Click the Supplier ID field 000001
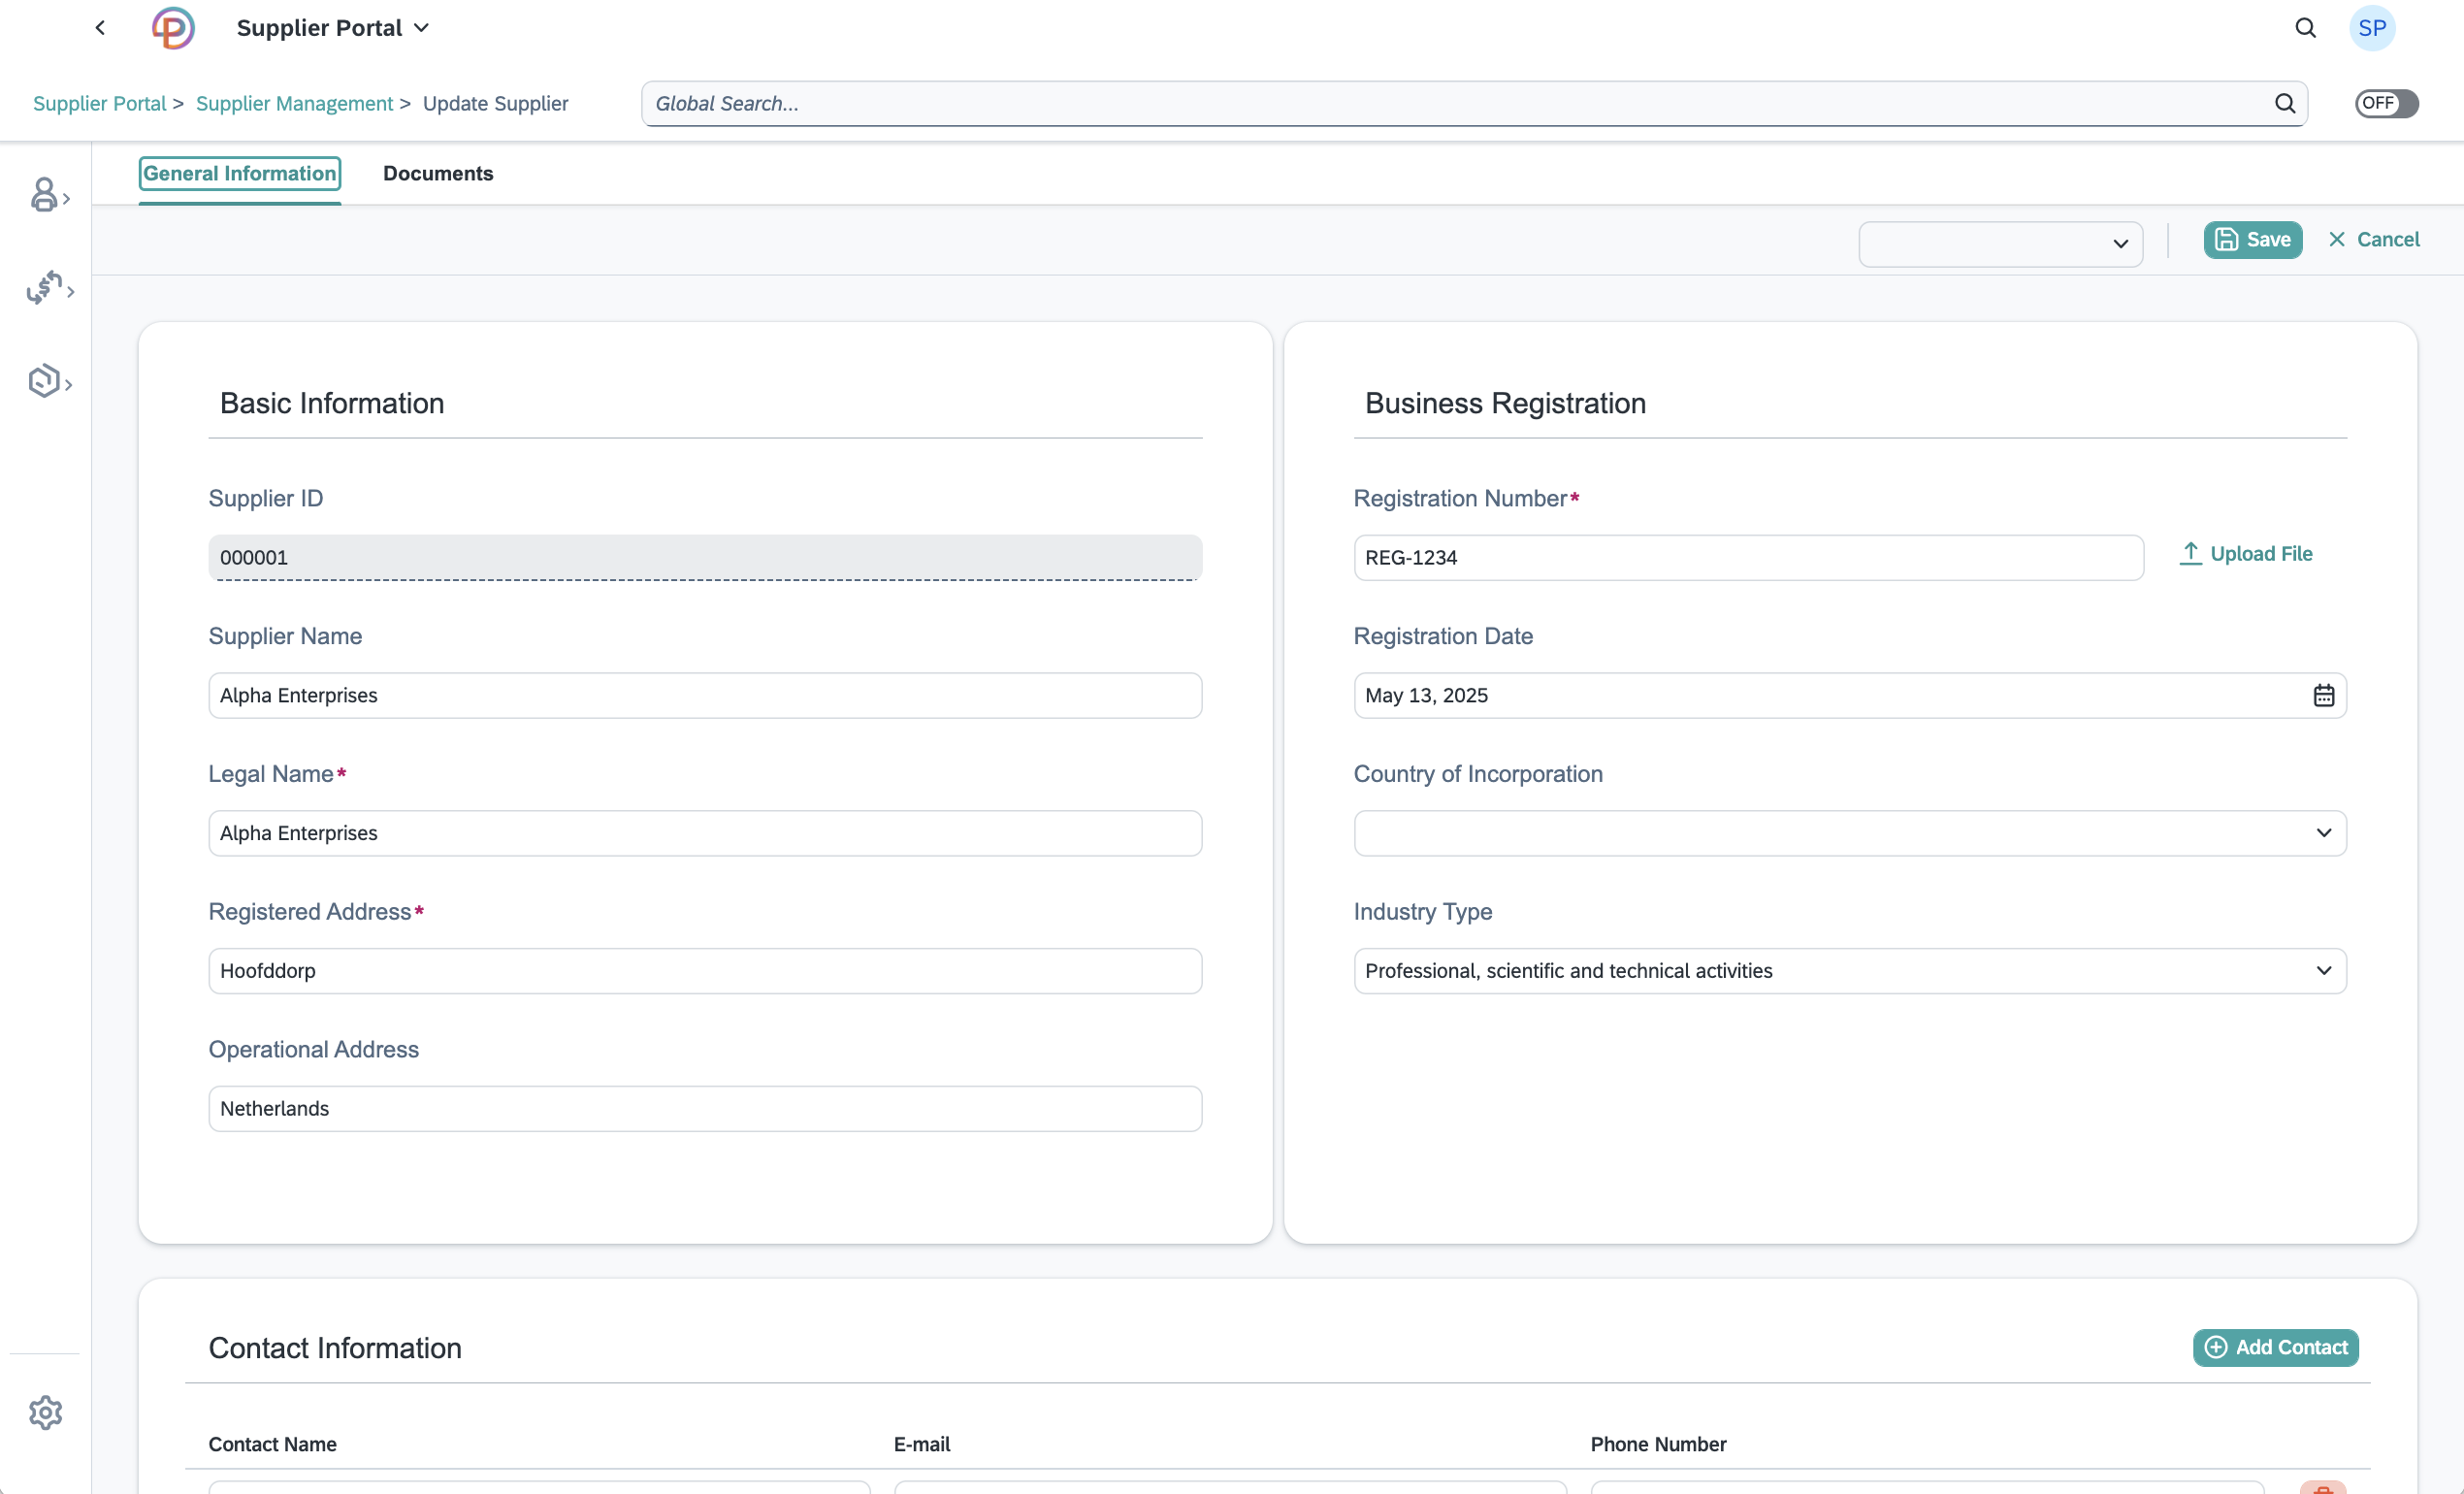The width and height of the screenshot is (2464, 1494). pyautogui.click(x=705, y=558)
